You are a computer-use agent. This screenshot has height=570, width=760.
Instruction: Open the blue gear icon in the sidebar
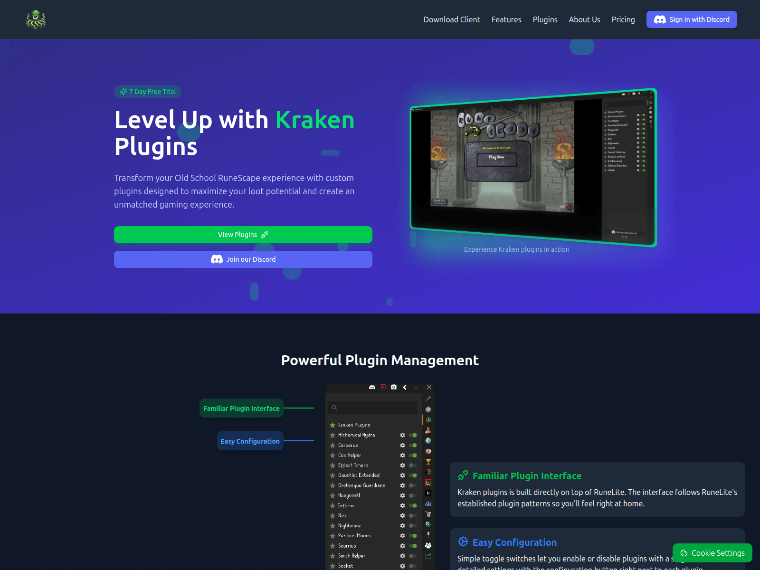click(428, 409)
